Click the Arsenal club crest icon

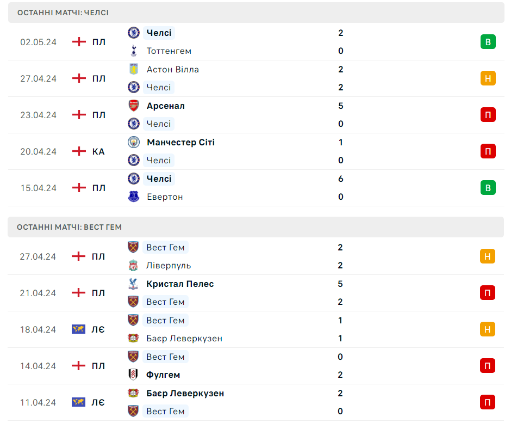134,106
